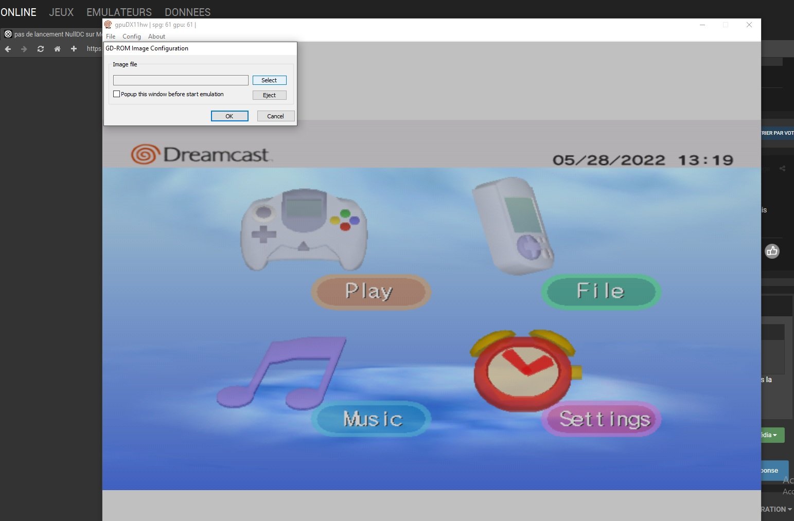Click browser reload icon
The width and height of the screenshot is (794, 521).
click(x=41, y=49)
